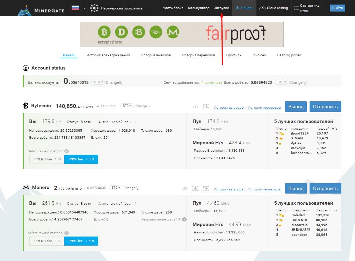Switch to the Профиль tab
The height and width of the screenshot is (261, 355).
point(234,55)
